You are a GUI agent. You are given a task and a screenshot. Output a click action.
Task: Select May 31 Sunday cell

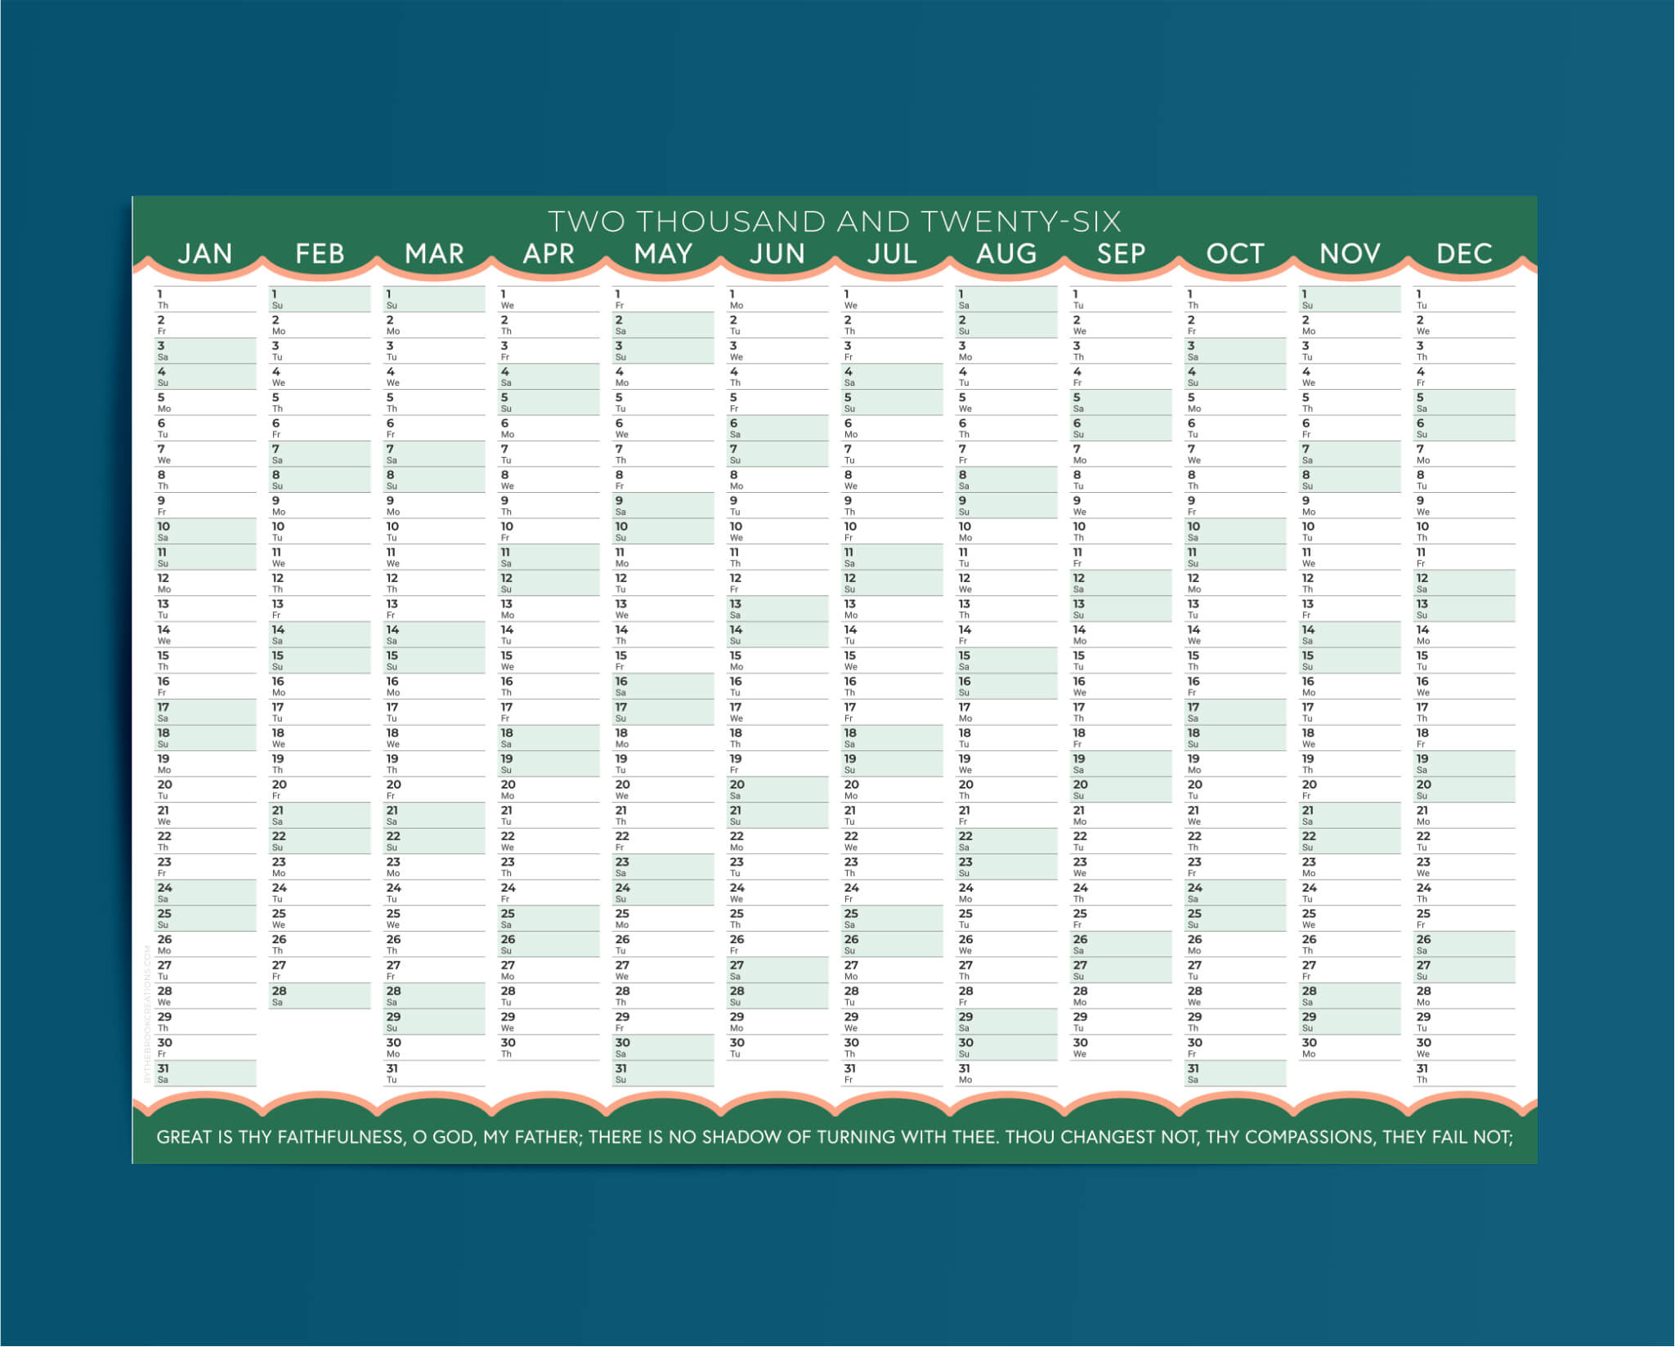663,1074
